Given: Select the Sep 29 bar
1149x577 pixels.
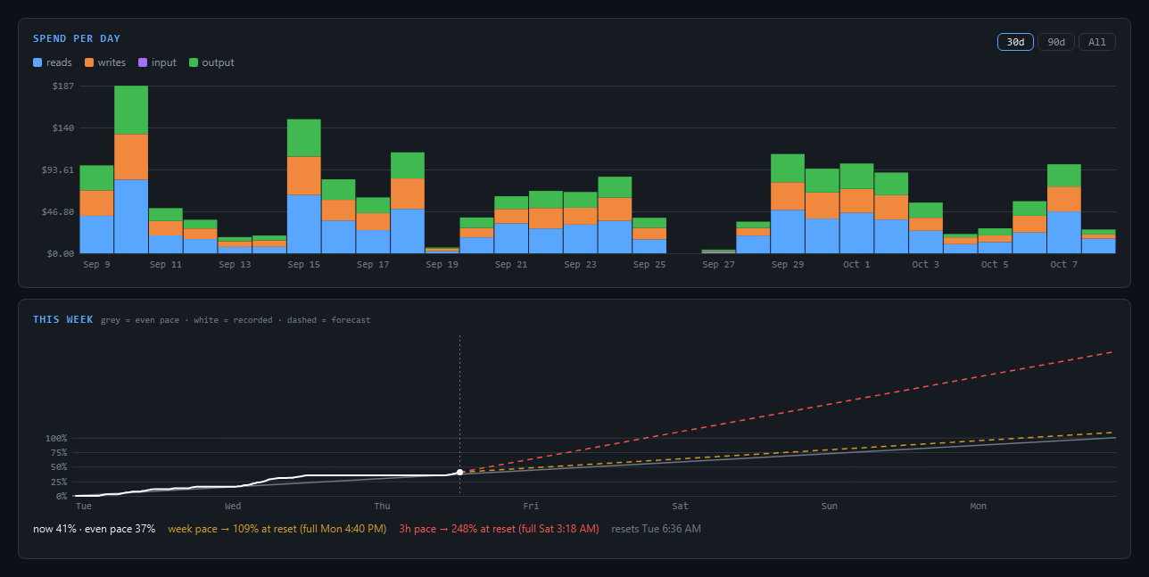Looking at the screenshot, I should (788, 203).
